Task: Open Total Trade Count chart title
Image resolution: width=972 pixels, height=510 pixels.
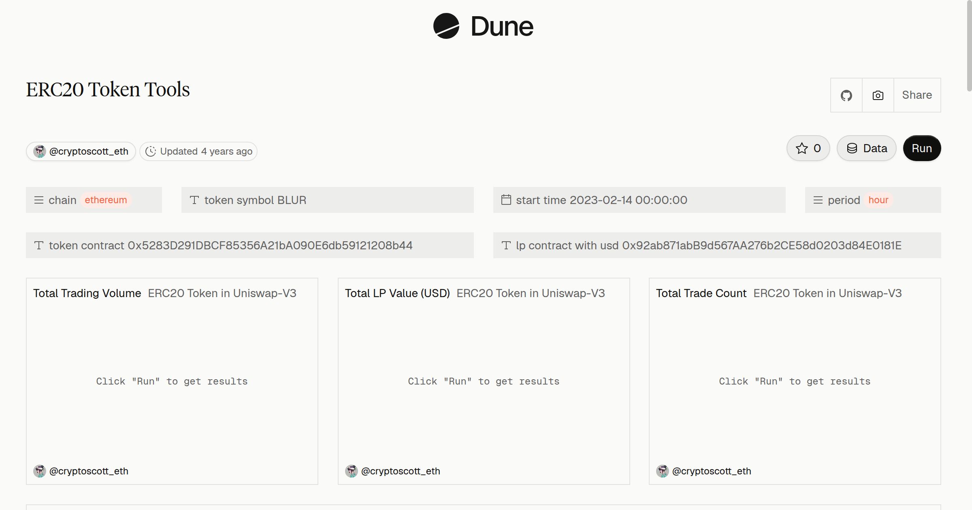Action: 701,293
